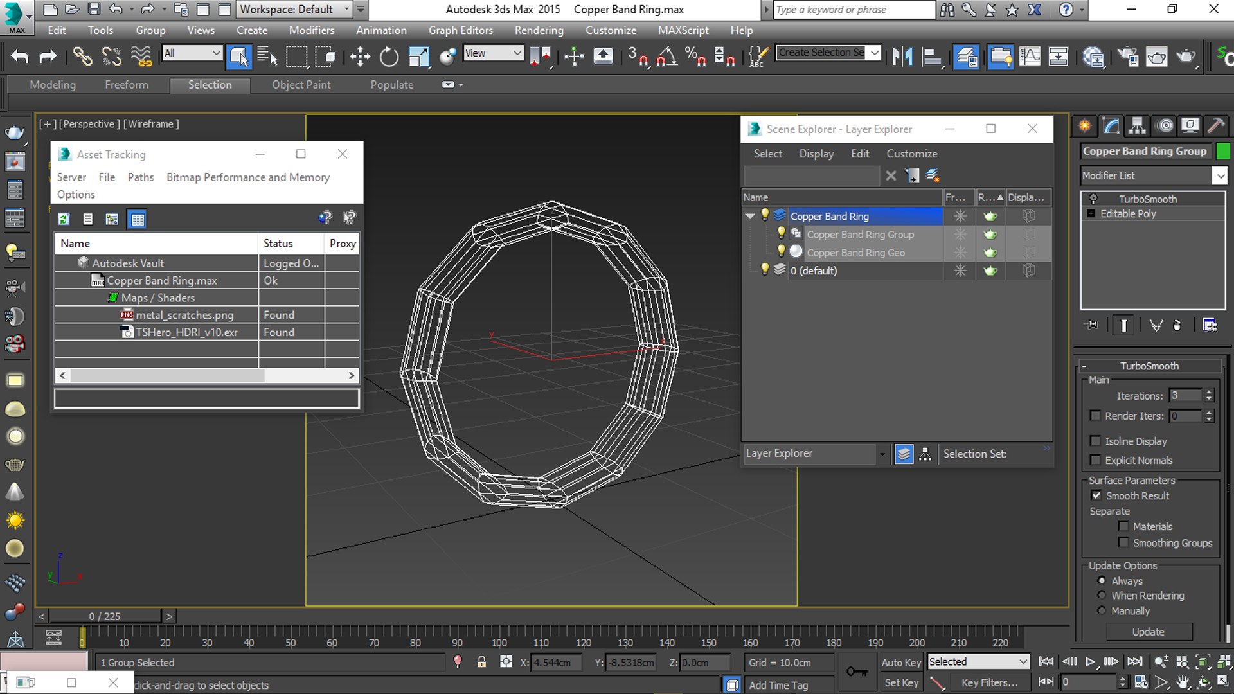The width and height of the screenshot is (1234, 694).
Task: Click the Mirror tool
Action: point(902,57)
